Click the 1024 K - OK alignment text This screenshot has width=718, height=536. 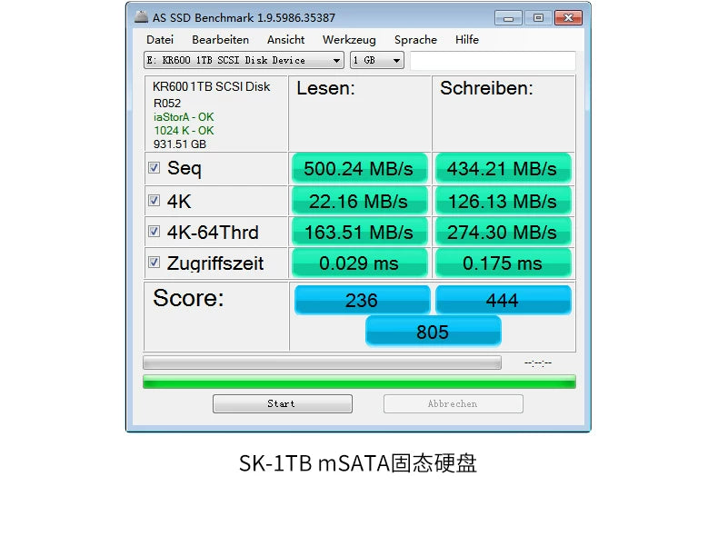(184, 131)
